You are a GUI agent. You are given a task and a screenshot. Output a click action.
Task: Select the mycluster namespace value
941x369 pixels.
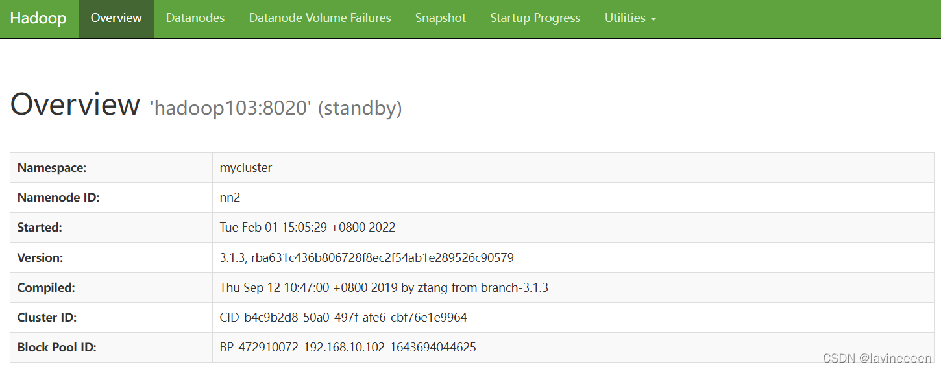(x=246, y=168)
